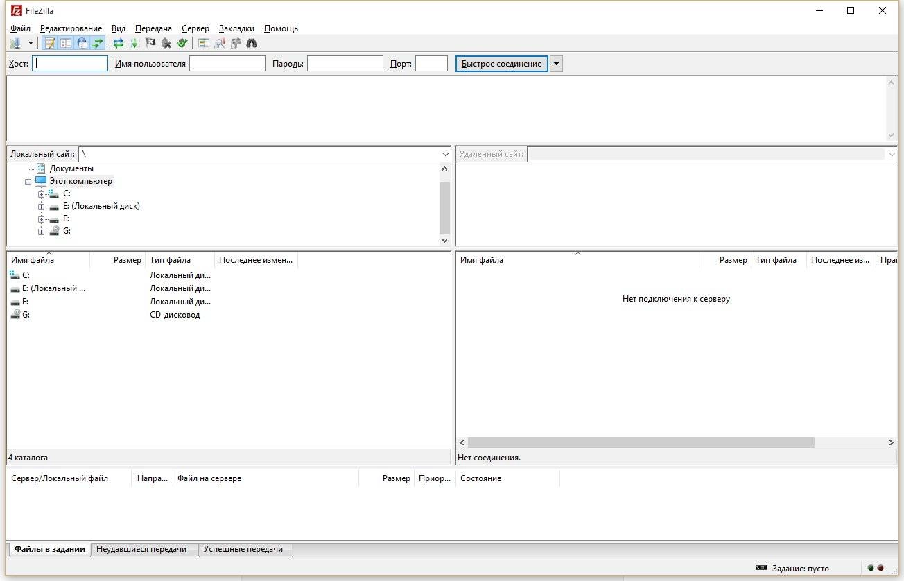Screen dimensions: 904x581
Task: Select F: drive row in file list
Action: [153, 302]
